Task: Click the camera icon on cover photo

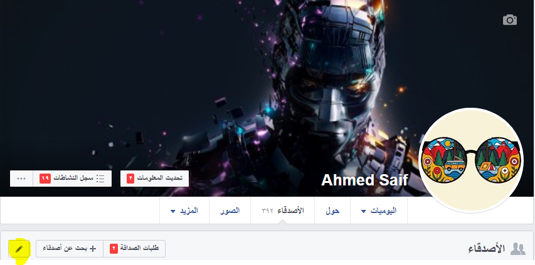Action: point(510,20)
